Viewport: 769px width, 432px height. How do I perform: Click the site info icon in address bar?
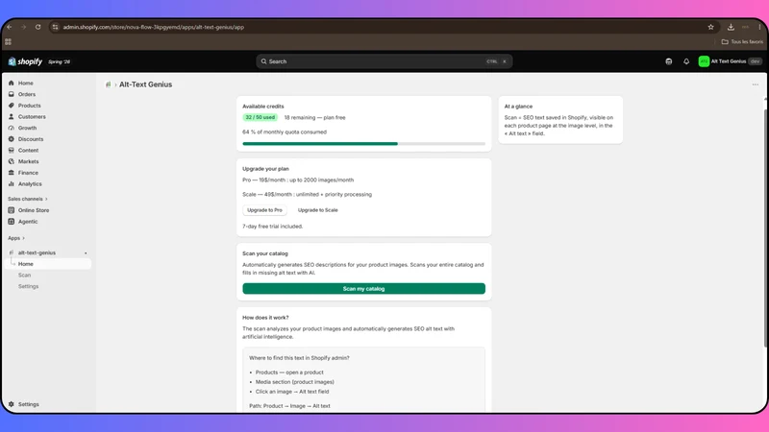(55, 27)
